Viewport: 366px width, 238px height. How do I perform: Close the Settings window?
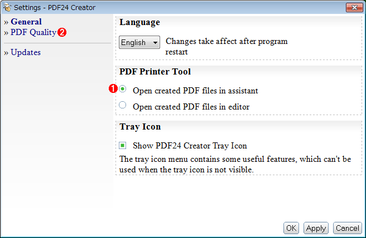354,7
